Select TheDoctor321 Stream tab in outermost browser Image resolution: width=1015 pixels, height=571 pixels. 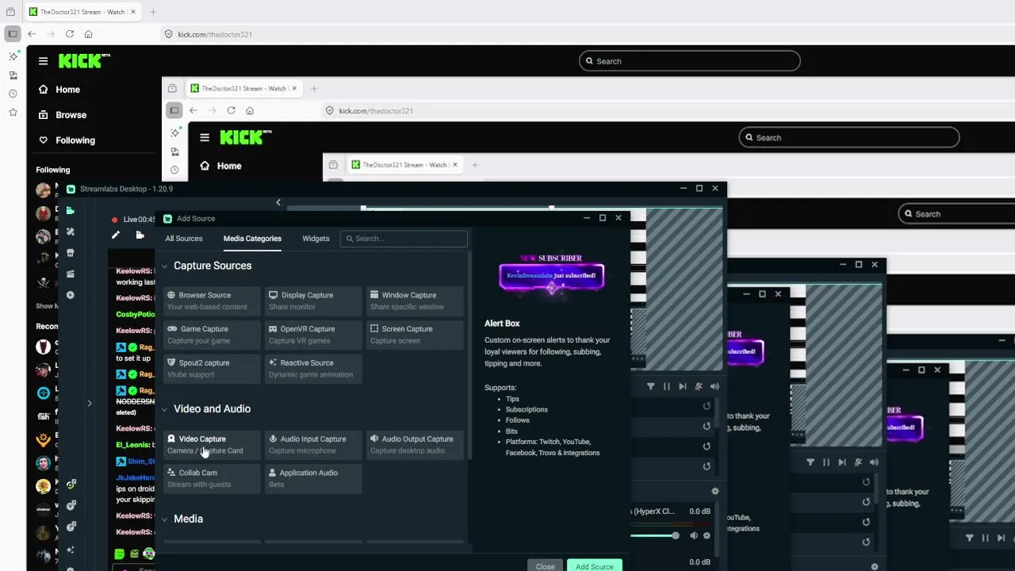pos(82,12)
